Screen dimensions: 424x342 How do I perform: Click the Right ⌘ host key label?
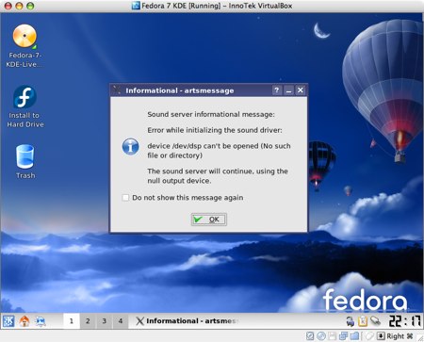(x=400, y=336)
